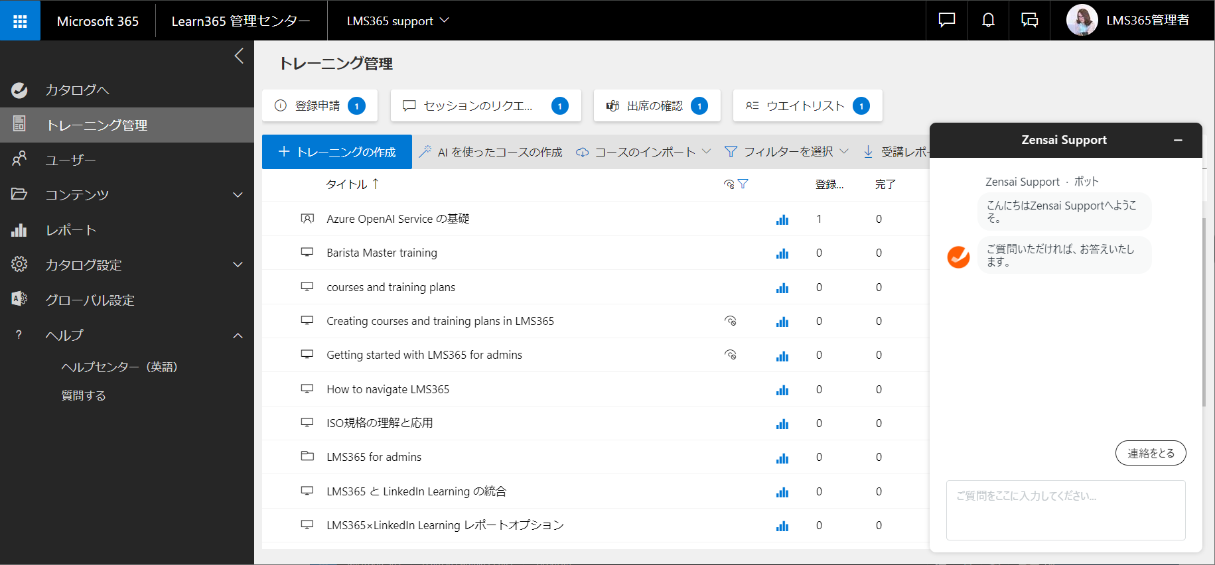Open statistics chart for Azure OpenAI Service の基礎
This screenshot has height=565, width=1215.
pyautogui.click(x=782, y=220)
